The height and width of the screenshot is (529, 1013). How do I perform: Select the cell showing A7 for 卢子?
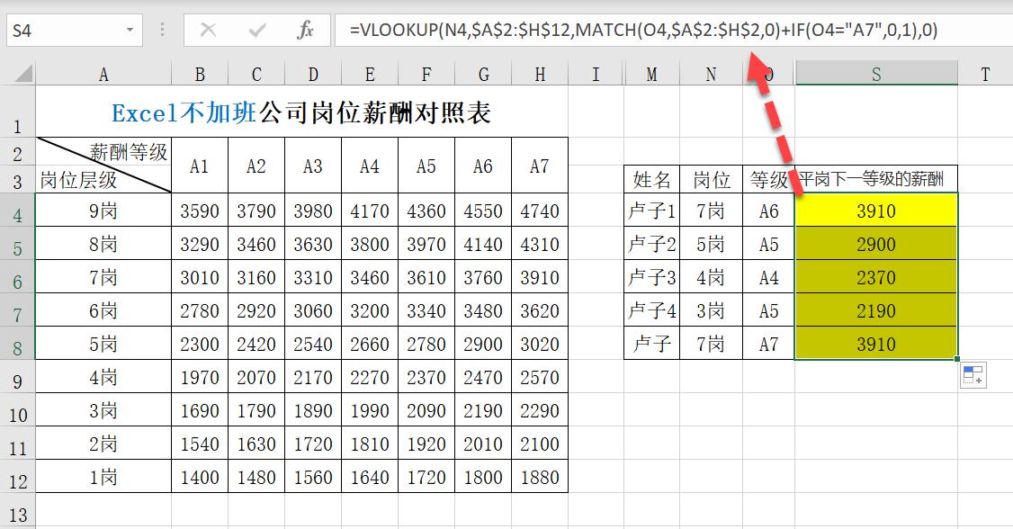(767, 344)
